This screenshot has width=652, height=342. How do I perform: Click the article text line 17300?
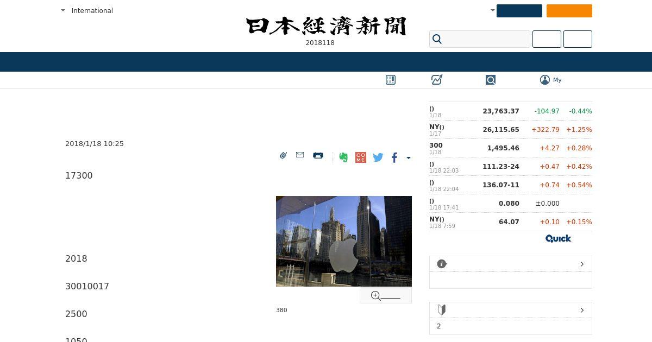pos(79,175)
